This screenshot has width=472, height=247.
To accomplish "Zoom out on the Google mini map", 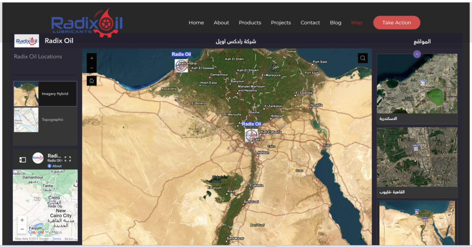I will (x=22, y=229).
